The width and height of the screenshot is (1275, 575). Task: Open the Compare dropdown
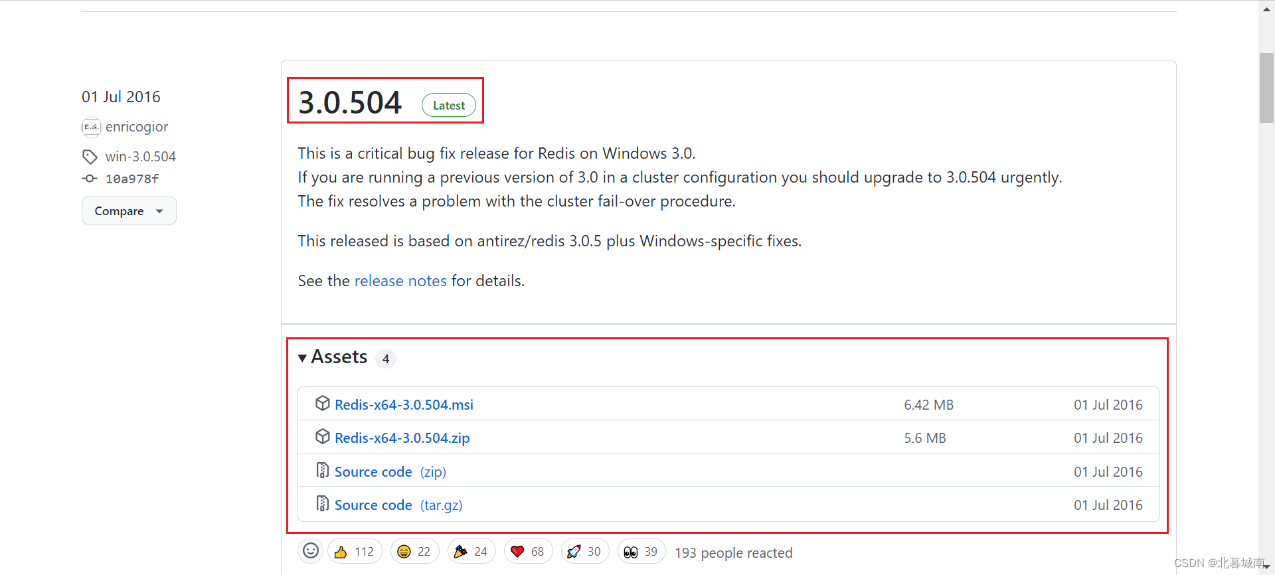tap(129, 210)
